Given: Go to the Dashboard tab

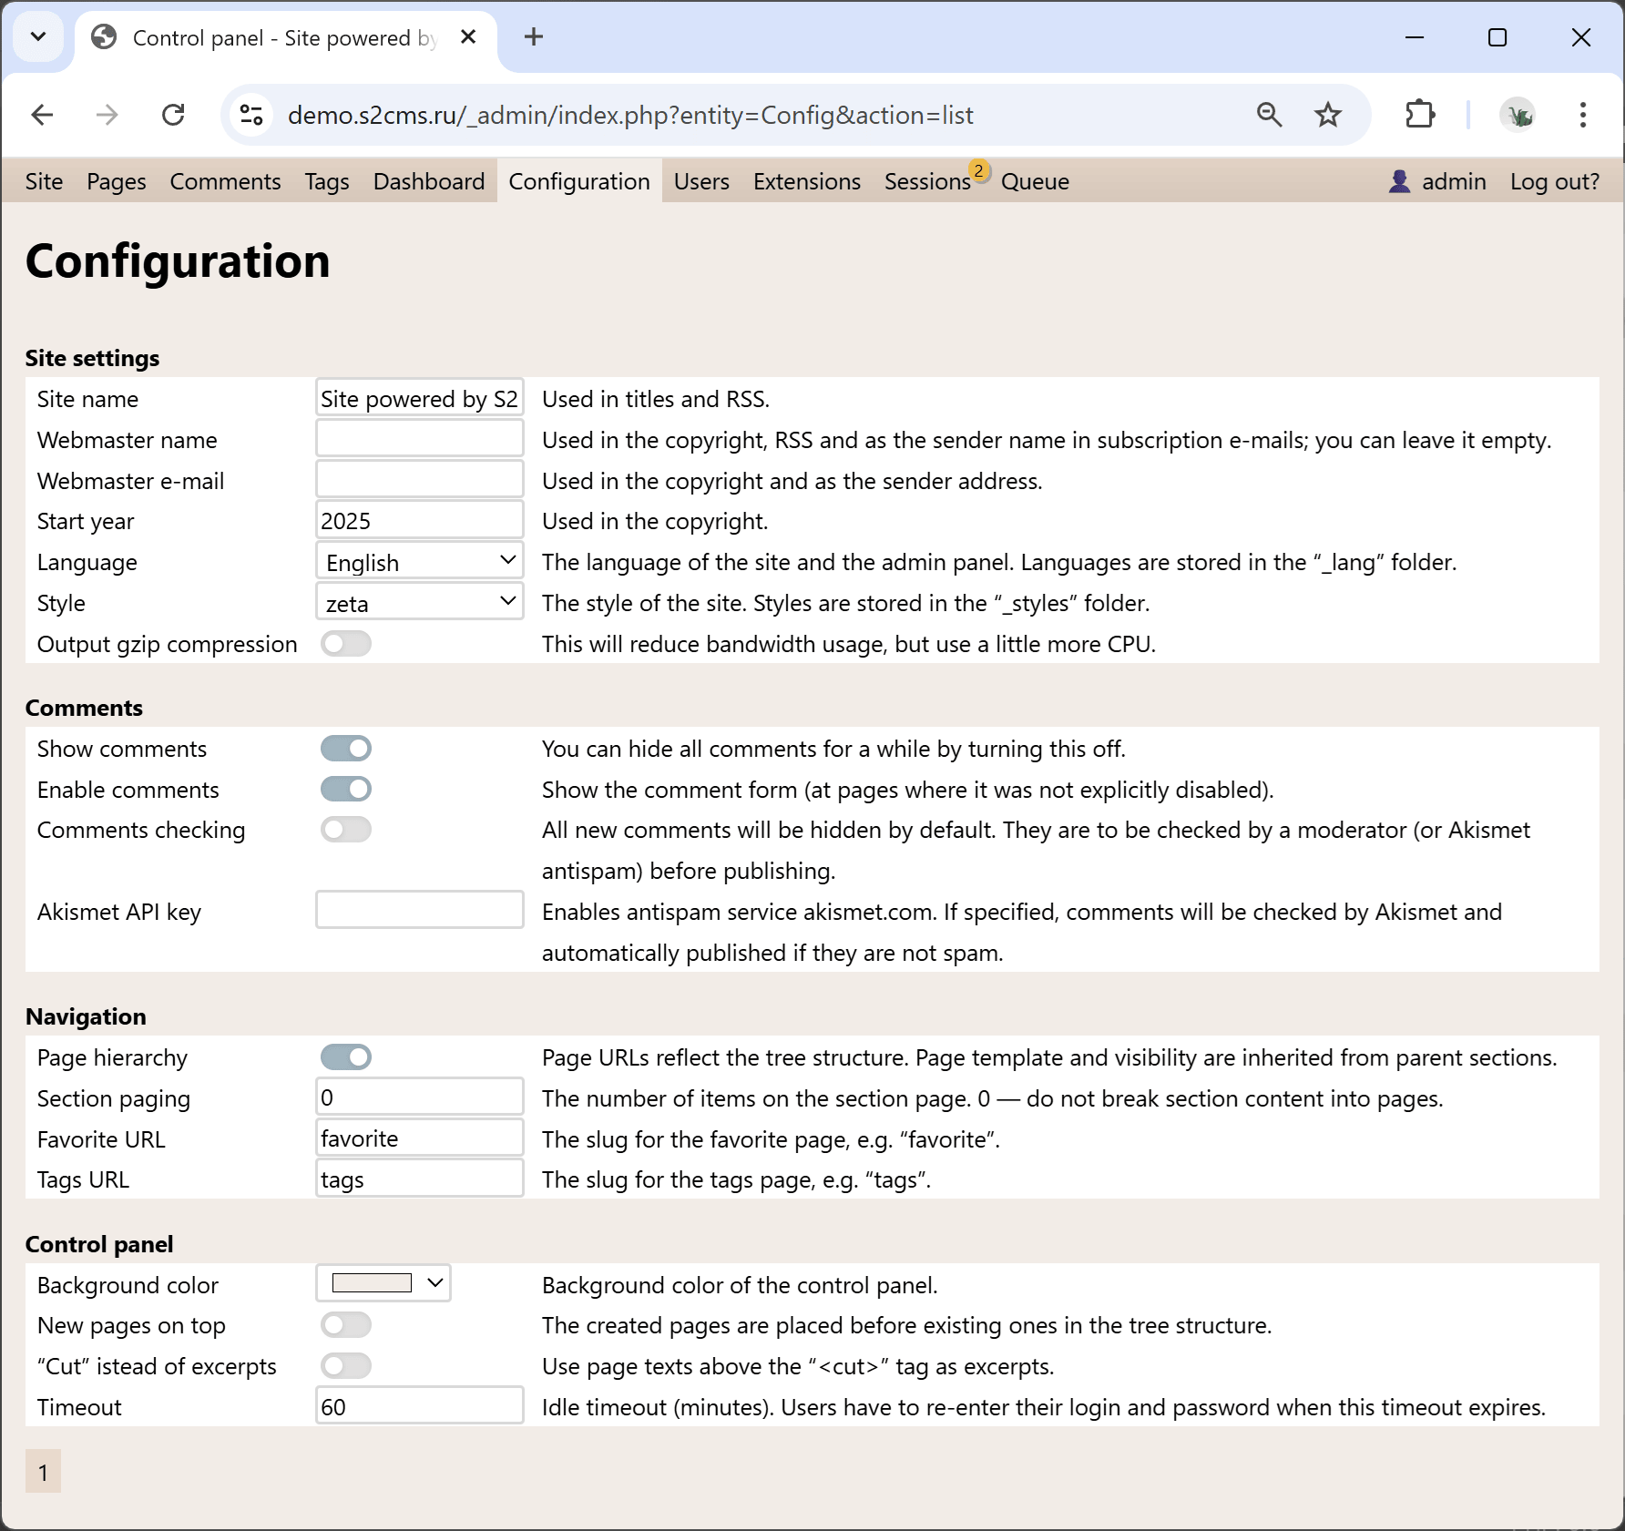Looking at the screenshot, I should click(x=429, y=181).
